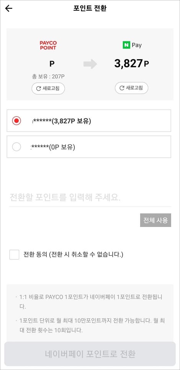
Task: Tap 네이버페이 포인트로 전환 button
Action: pos(90,354)
